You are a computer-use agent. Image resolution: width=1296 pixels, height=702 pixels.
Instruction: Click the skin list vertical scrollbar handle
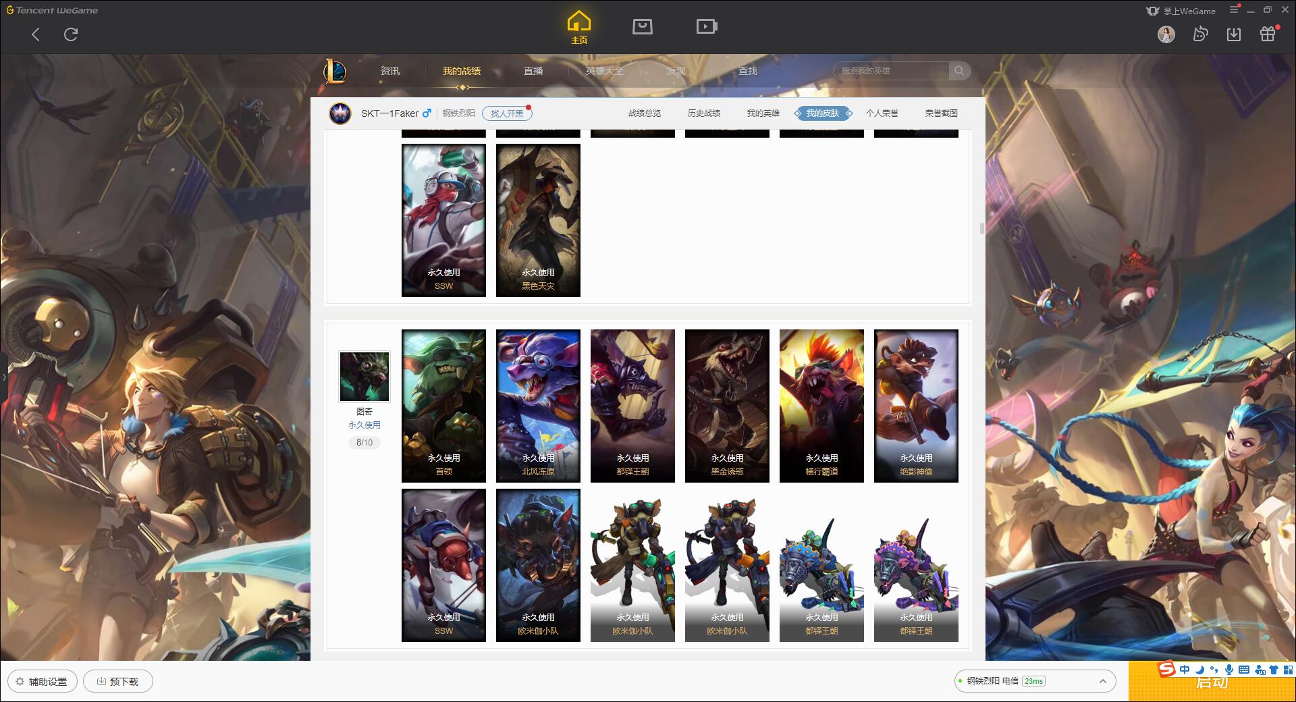tap(981, 228)
